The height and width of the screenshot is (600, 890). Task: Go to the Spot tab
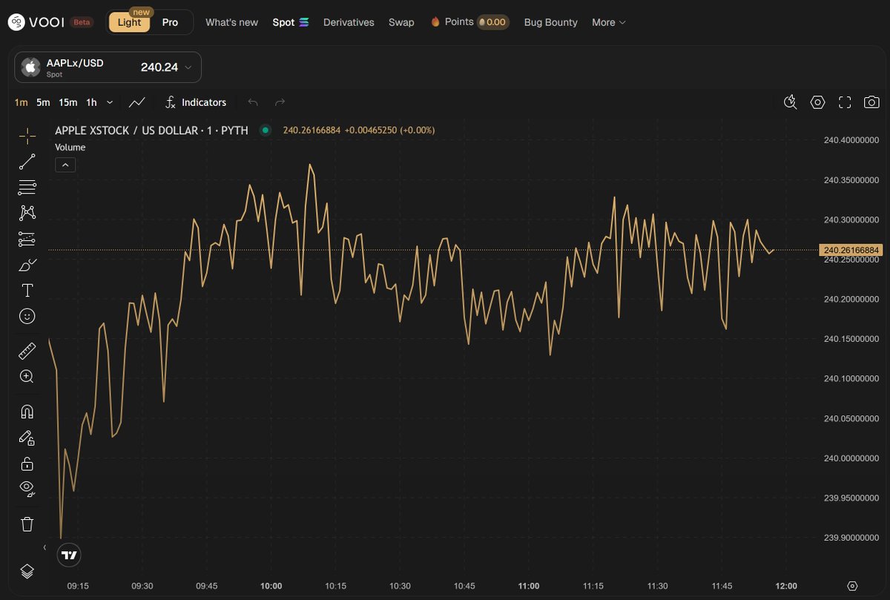tap(291, 22)
